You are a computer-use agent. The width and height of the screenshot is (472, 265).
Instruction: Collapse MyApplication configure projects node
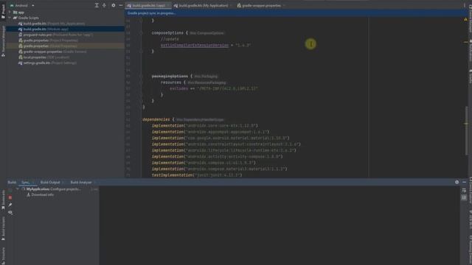(18, 189)
